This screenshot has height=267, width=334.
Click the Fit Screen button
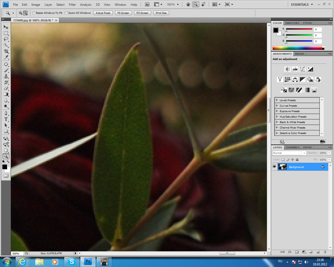click(123, 13)
